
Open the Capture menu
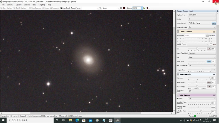pos(27,5)
